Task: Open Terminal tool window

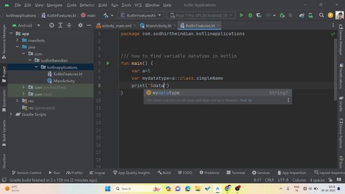Action: (236, 172)
